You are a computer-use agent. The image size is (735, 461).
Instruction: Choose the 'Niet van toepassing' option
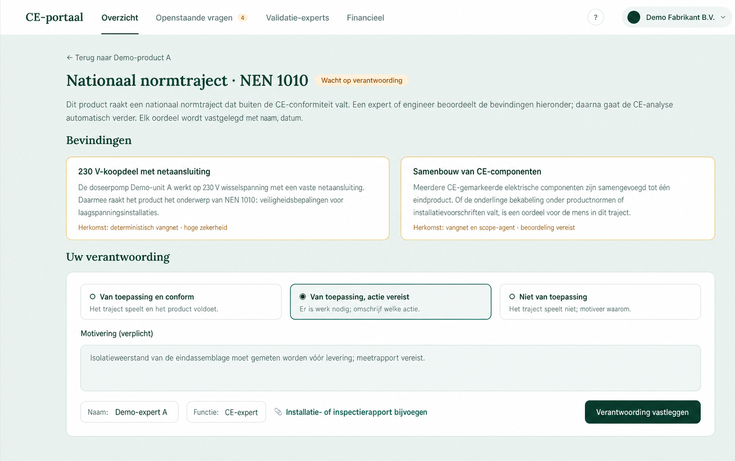click(x=600, y=302)
